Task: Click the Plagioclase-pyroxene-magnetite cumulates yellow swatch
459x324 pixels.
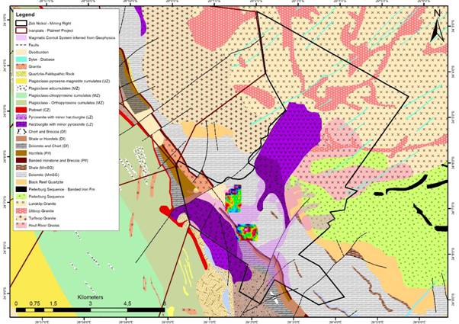Action: tap(21, 81)
